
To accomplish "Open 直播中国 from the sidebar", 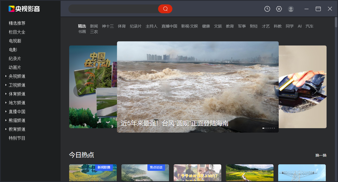I will tap(17, 111).
